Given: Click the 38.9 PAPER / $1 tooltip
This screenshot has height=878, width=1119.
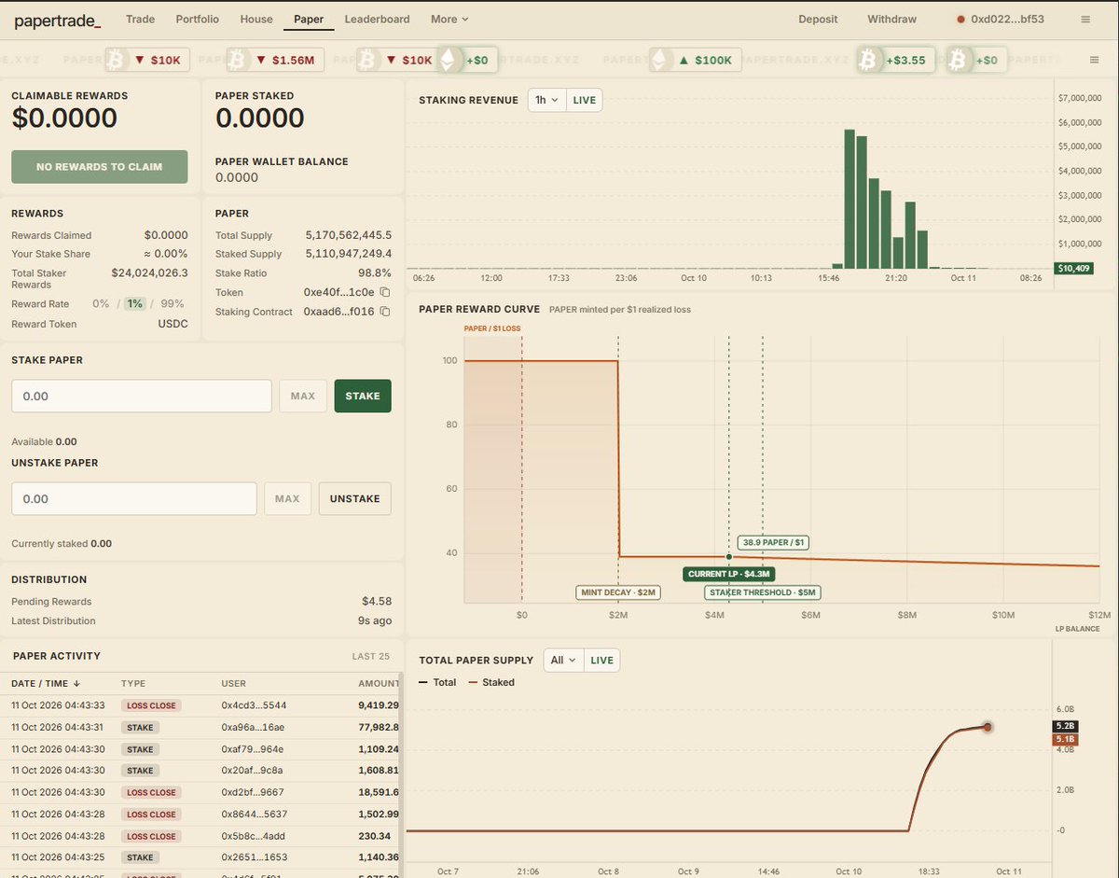Looking at the screenshot, I should (774, 542).
